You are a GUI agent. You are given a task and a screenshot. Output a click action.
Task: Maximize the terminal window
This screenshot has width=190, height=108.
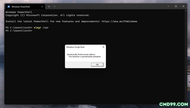coord(176,6)
